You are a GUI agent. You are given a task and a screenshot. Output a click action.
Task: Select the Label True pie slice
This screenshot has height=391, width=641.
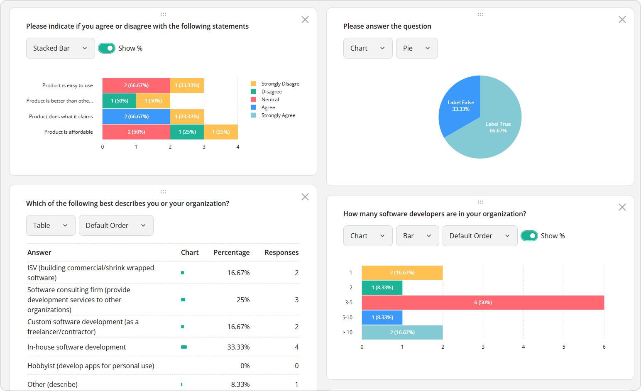click(x=498, y=127)
